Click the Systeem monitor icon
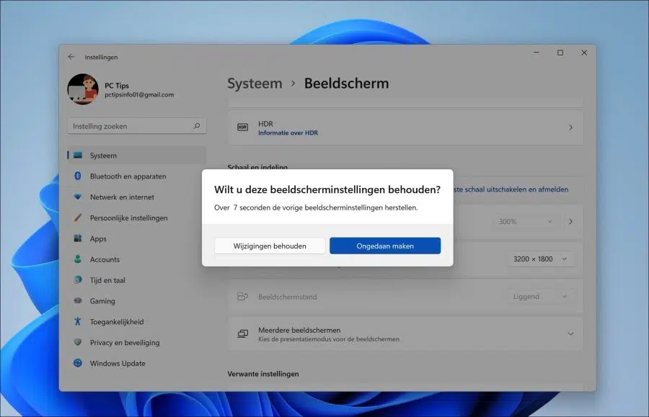 [78, 156]
